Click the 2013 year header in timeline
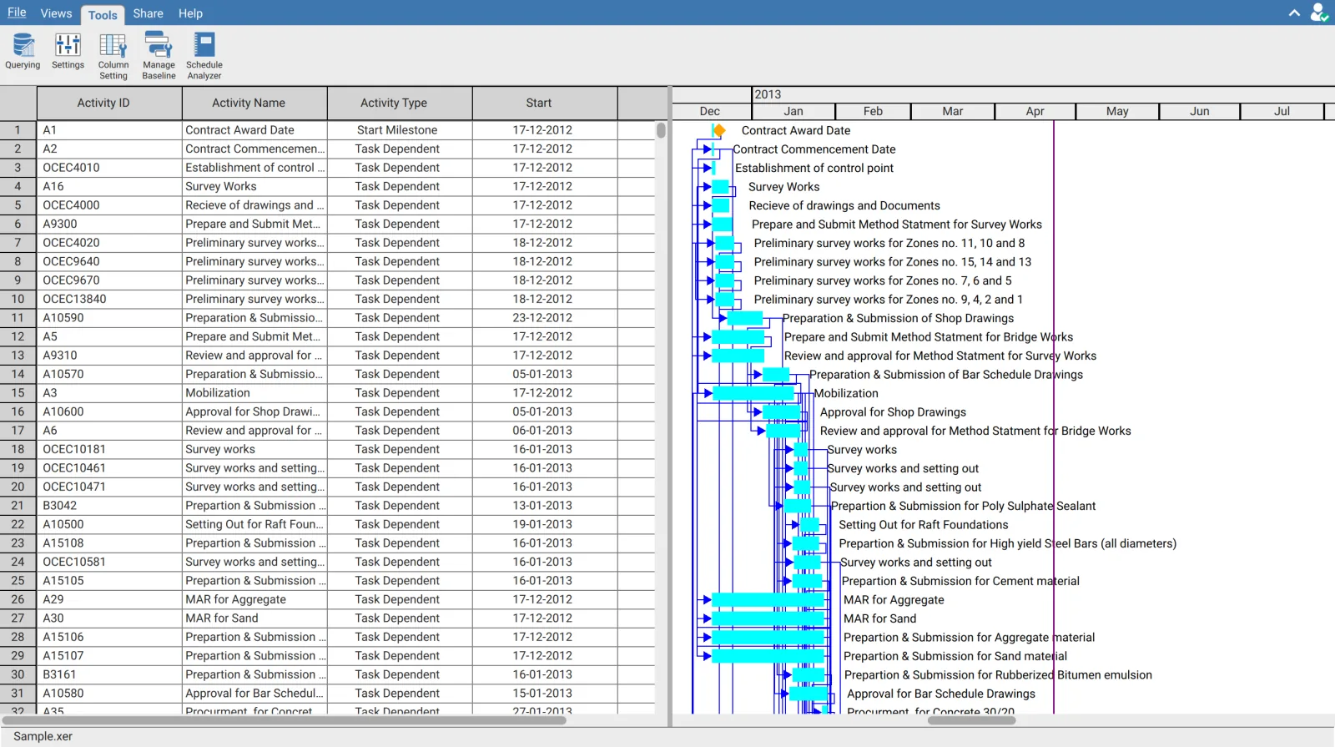 click(768, 94)
